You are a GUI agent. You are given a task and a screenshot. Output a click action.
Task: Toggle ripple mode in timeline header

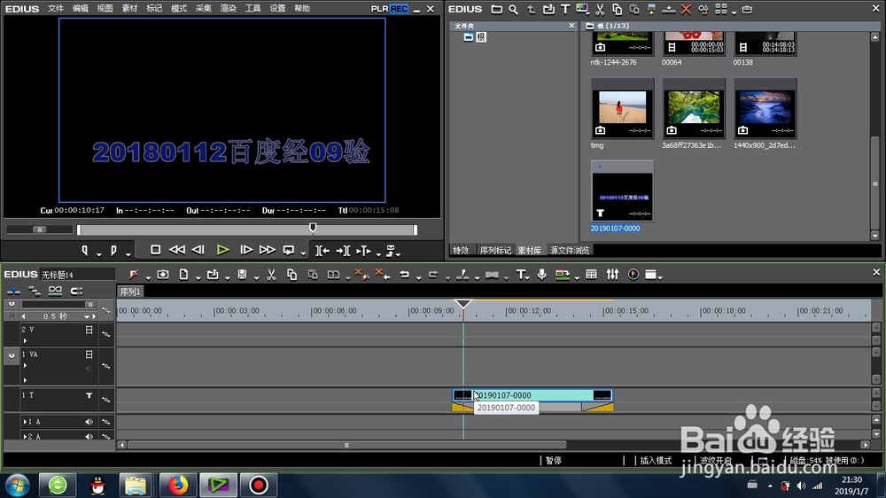click(x=34, y=291)
